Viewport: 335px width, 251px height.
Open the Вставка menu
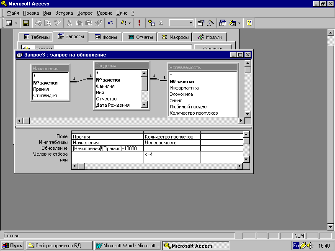(64, 13)
